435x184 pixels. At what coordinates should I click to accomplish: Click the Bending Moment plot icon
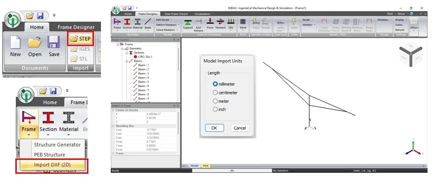click(346, 22)
